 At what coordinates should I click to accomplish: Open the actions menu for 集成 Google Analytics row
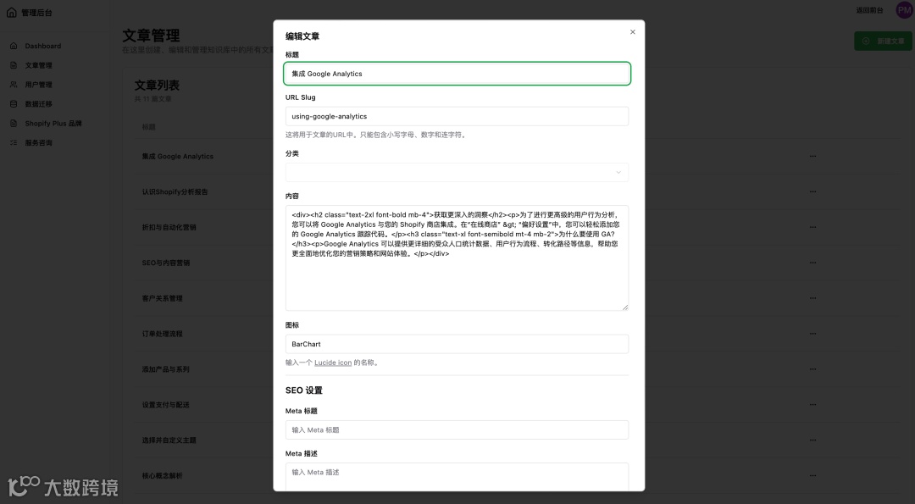(x=812, y=157)
